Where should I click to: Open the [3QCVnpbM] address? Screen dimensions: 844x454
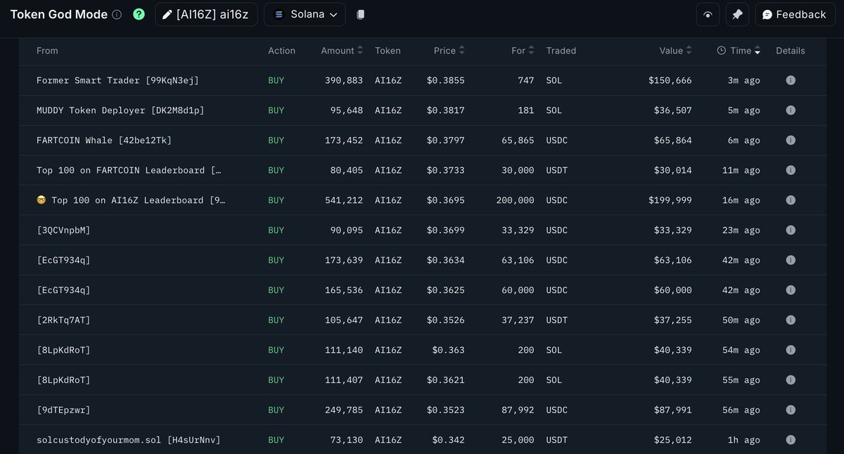(63, 230)
